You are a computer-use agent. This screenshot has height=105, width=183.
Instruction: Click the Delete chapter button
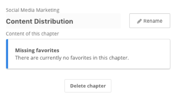pos(88,86)
